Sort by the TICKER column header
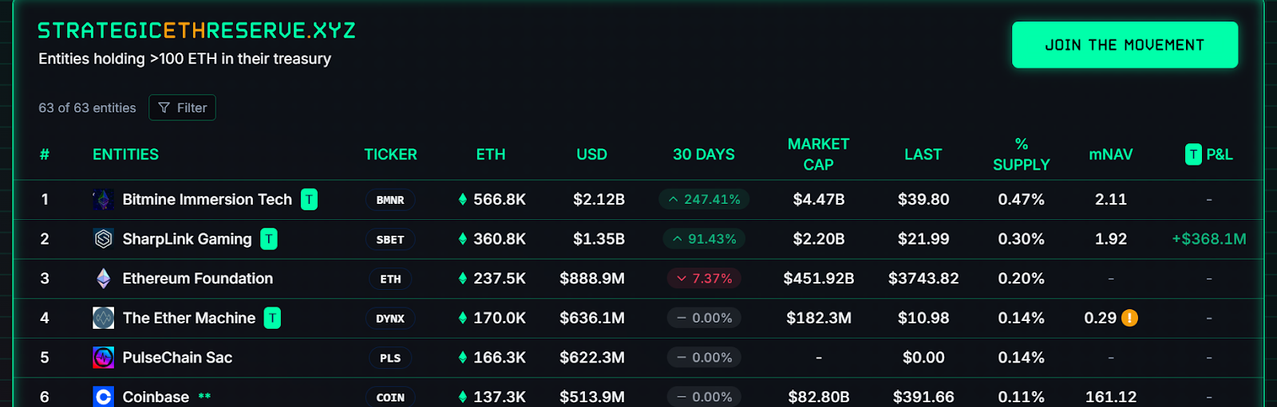 coord(390,155)
